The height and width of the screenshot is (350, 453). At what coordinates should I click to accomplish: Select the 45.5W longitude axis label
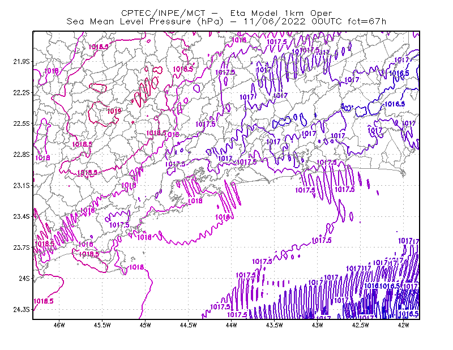pos(102,325)
